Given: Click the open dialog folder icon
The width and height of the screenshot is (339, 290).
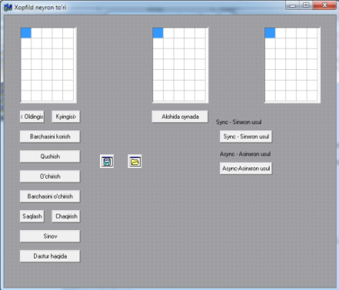Looking at the screenshot, I should 135,161.
